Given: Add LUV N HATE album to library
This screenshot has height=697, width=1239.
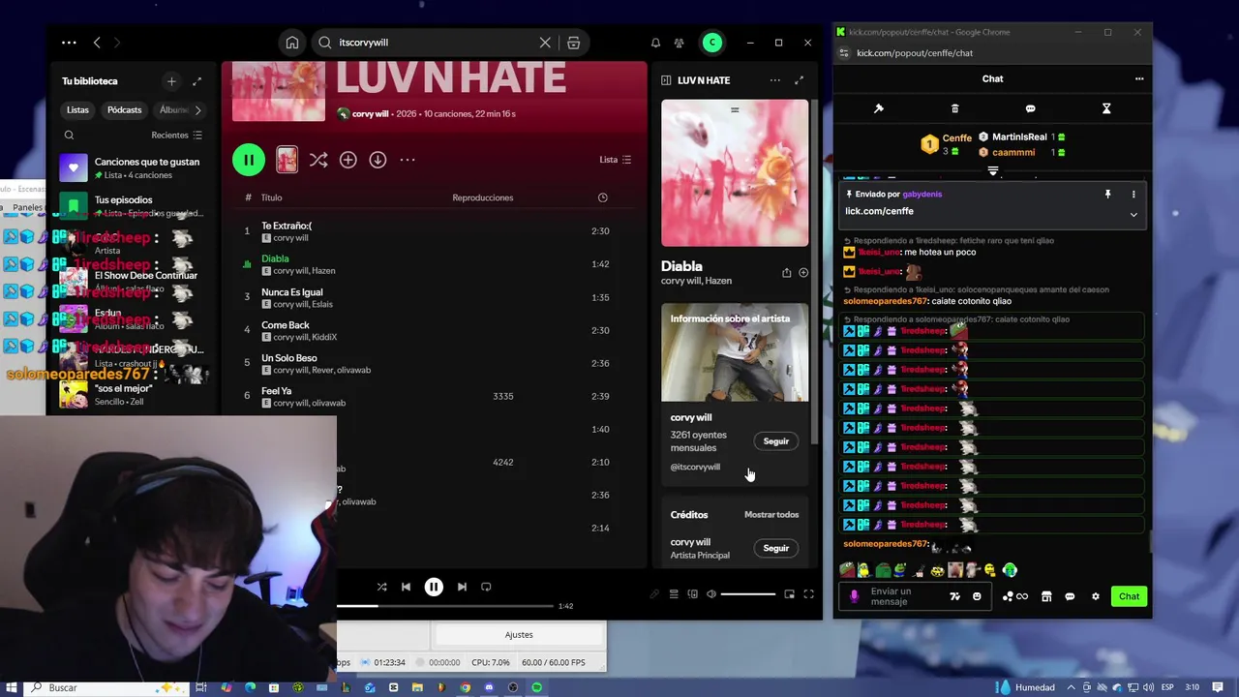Looking at the screenshot, I should pos(348,160).
